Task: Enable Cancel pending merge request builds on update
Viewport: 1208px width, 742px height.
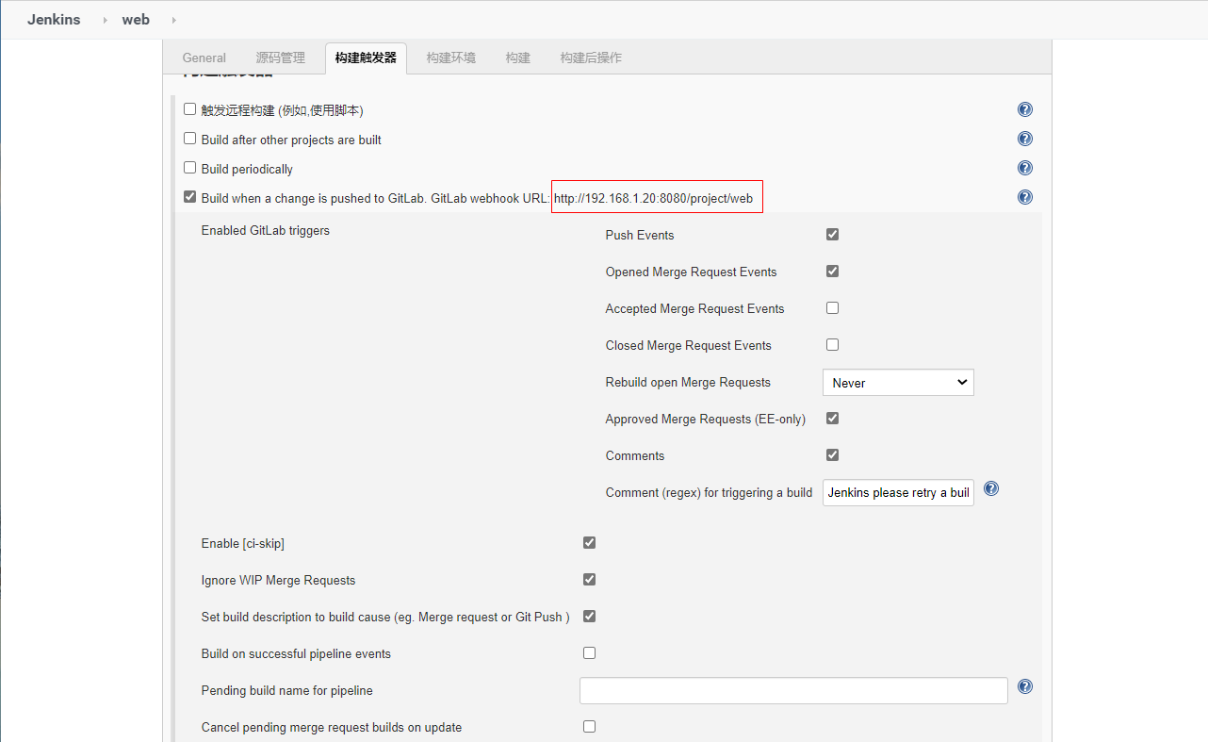Action: (590, 726)
